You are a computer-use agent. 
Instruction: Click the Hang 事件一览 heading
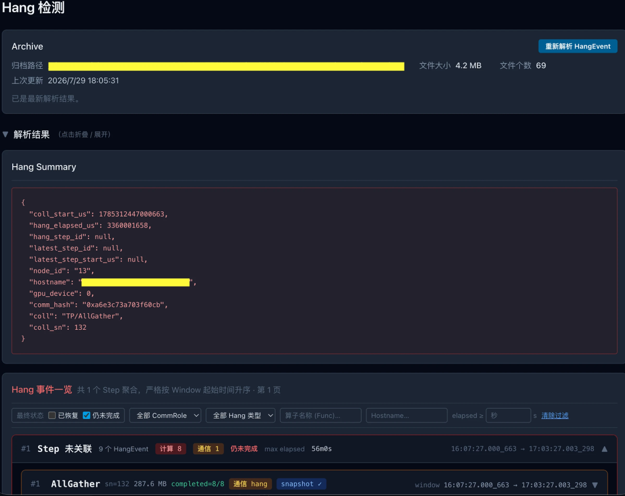(x=42, y=390)
